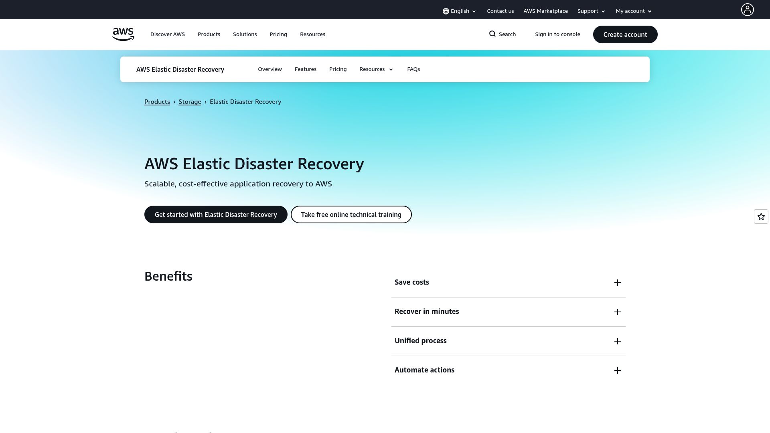Click Get started with Elastic Disaster Recovery
This screenshot has width=770, height=433.
215,214
